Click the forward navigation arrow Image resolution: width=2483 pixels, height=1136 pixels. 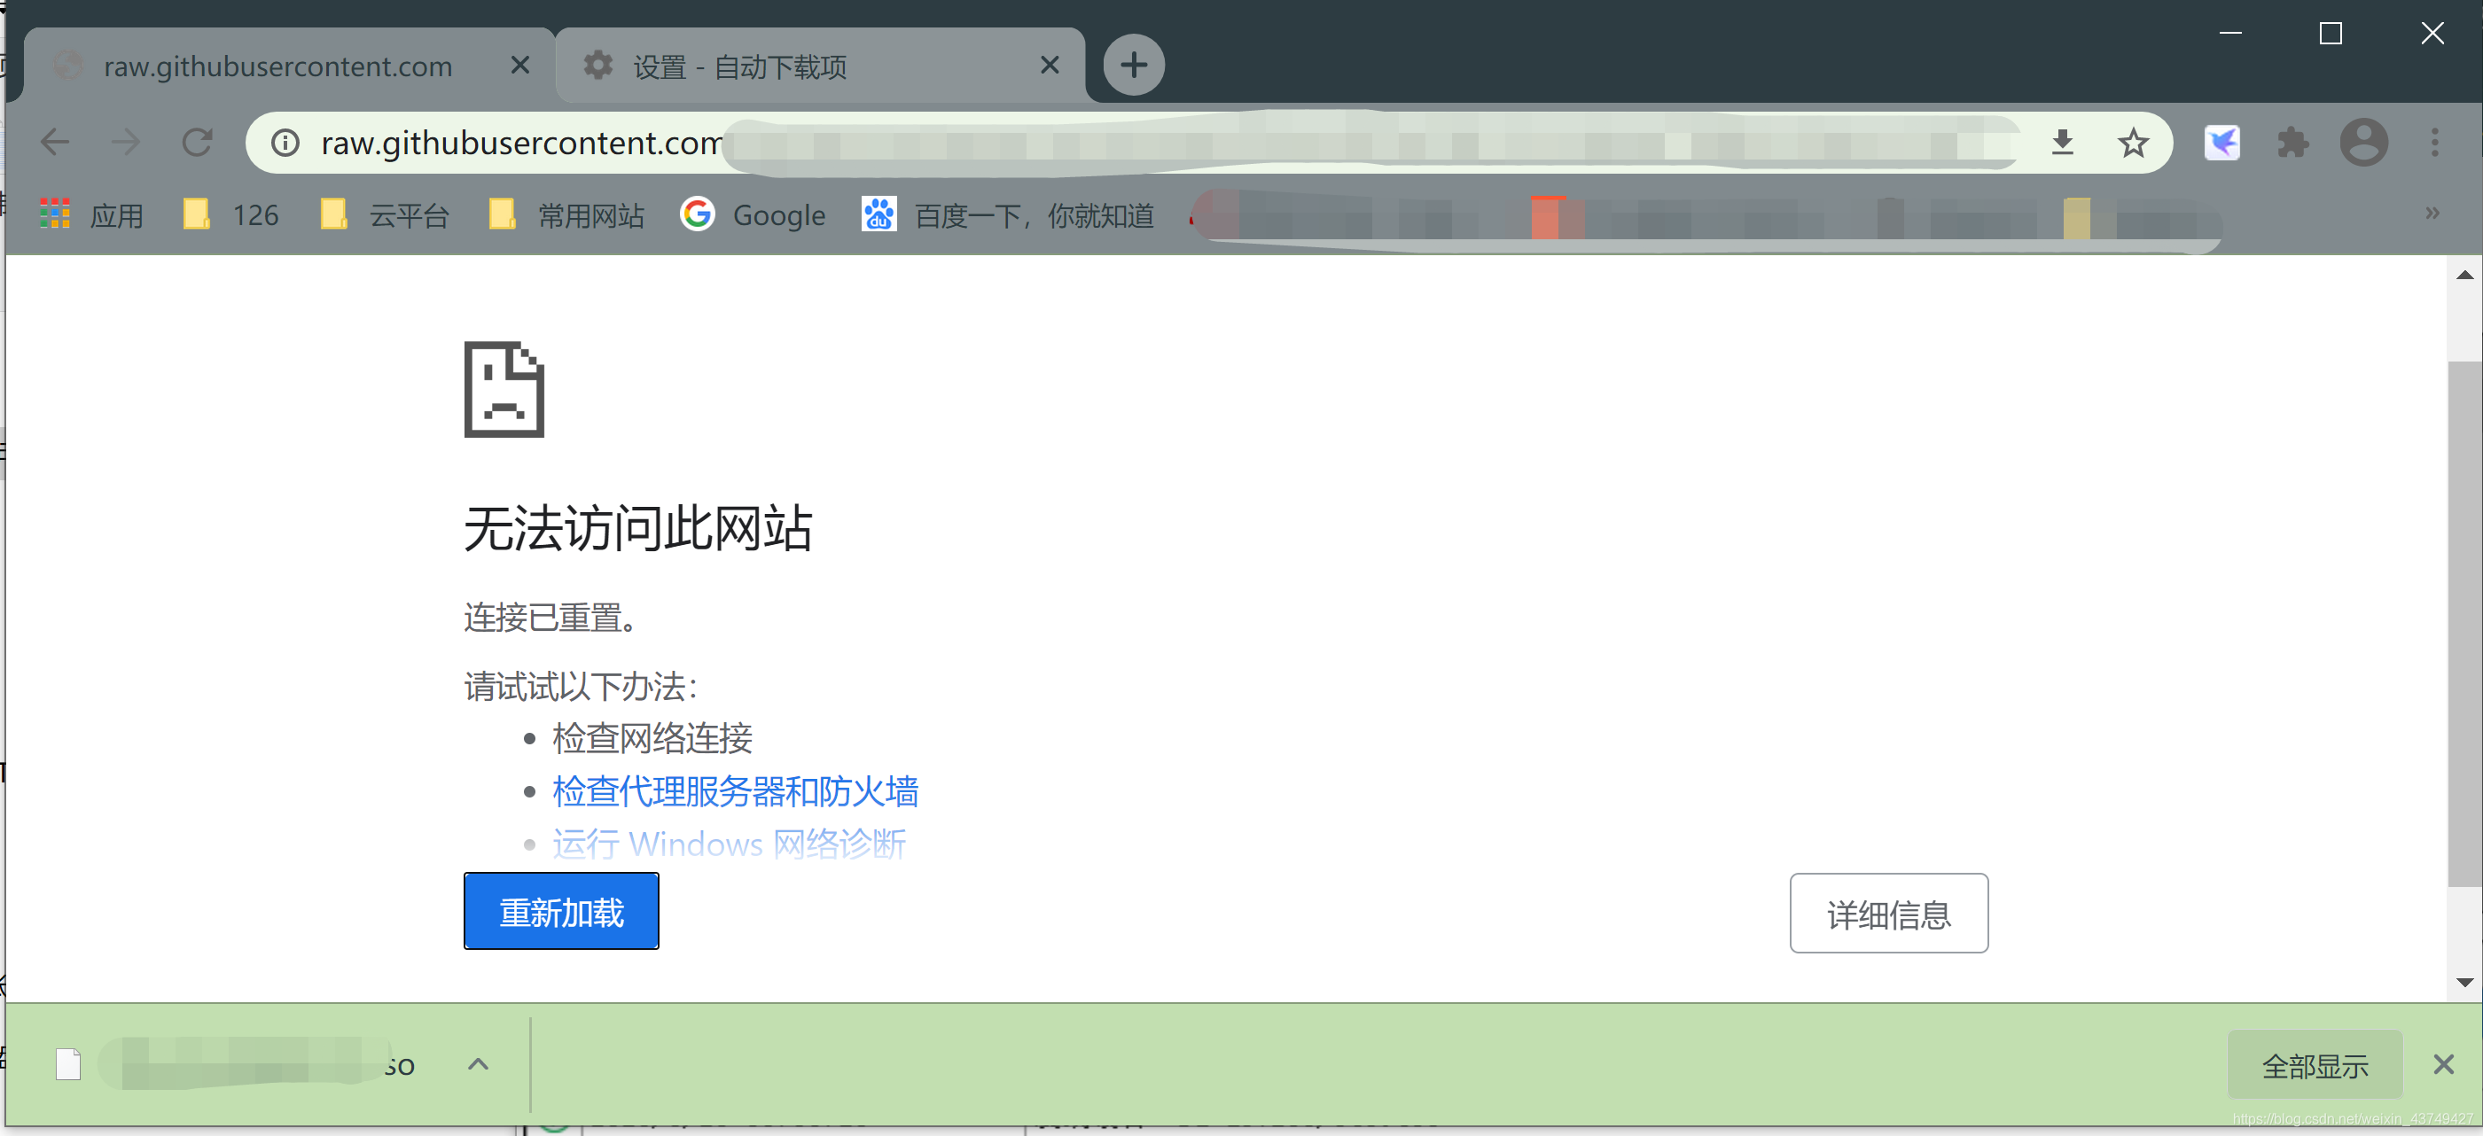click(x=125, y=143)
